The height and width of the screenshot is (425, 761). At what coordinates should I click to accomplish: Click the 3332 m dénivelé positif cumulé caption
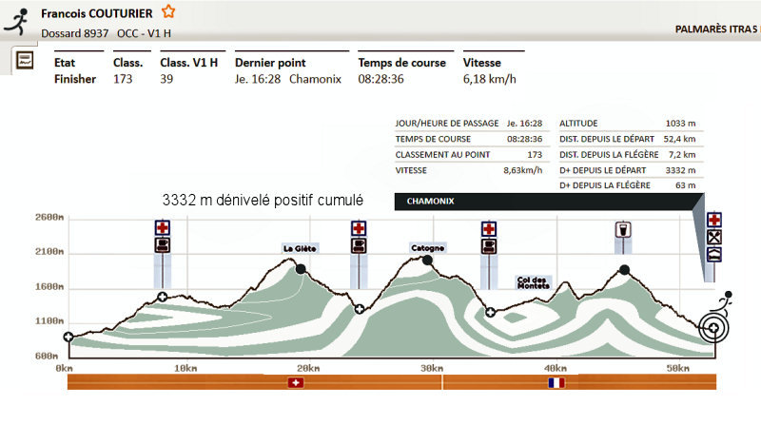[263, 200]
